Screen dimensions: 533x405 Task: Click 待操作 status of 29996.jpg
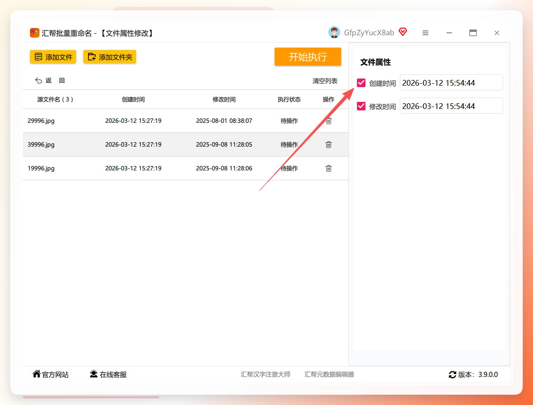[x=289, y=121]
